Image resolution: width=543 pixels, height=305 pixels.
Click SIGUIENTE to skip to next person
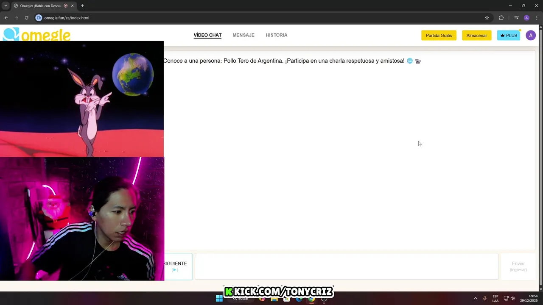click(x=178, y=266)
